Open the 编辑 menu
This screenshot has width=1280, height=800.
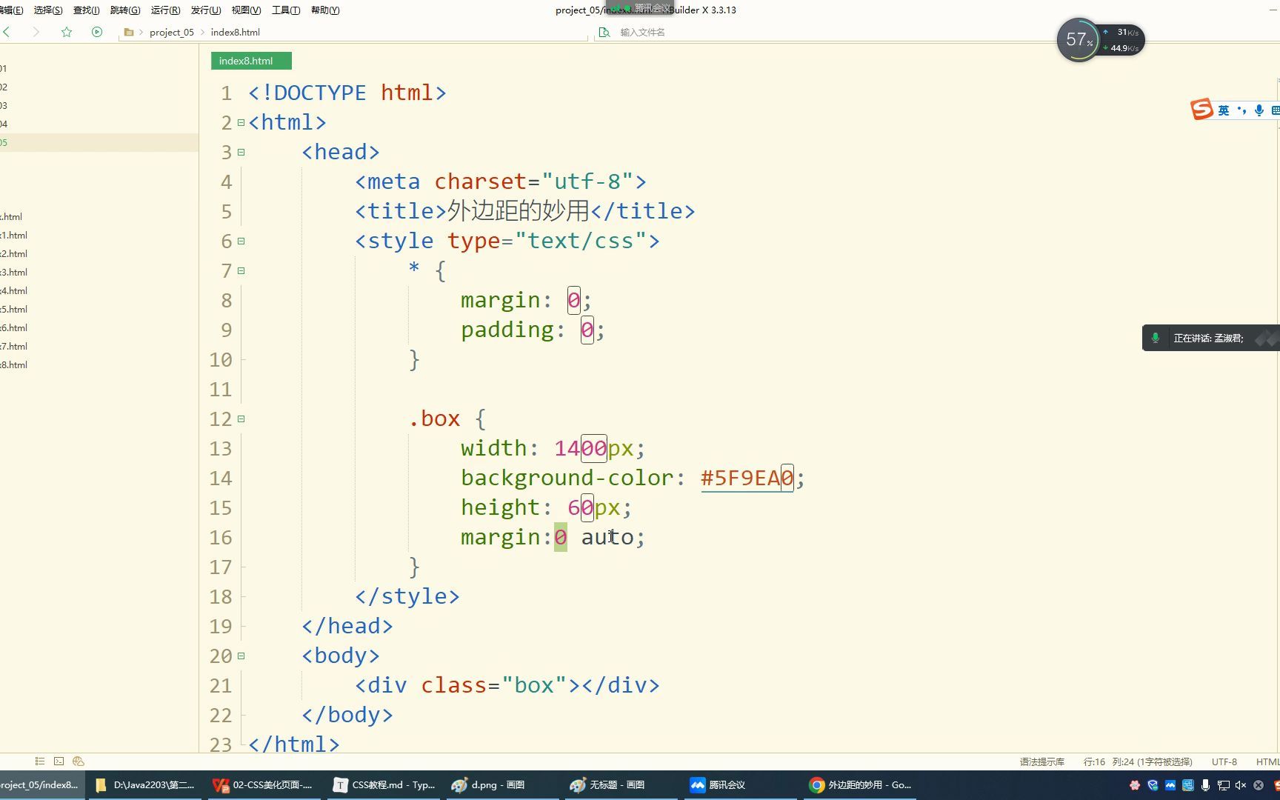[12, 10]
